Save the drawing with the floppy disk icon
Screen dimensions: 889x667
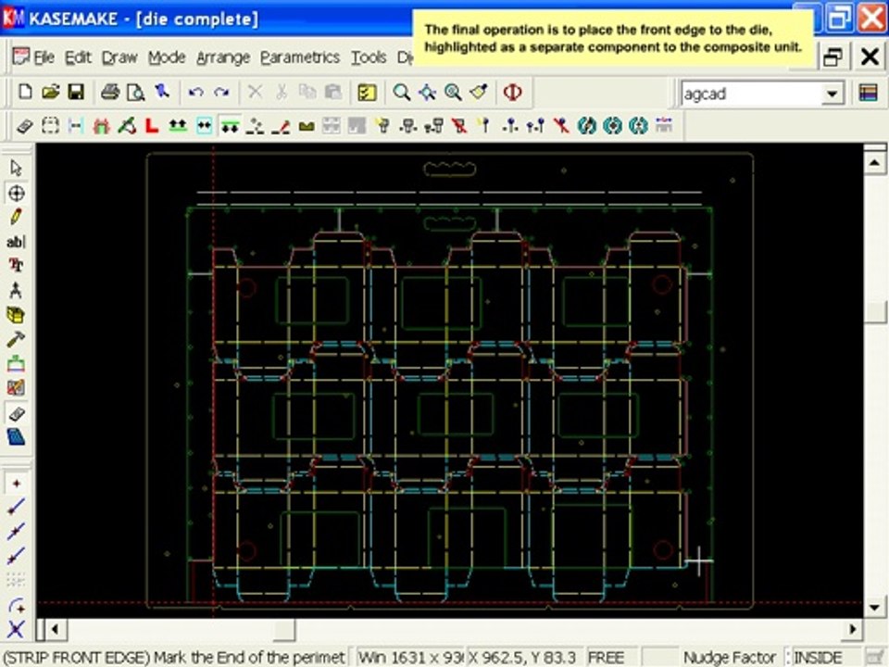[76, 92]
